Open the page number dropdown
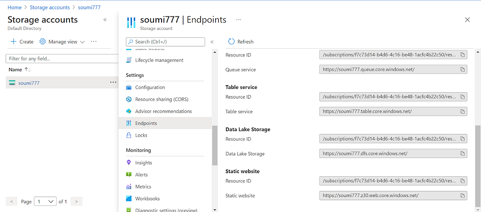Viewport: 481px width, 212px height. click(x=46, y=201)
